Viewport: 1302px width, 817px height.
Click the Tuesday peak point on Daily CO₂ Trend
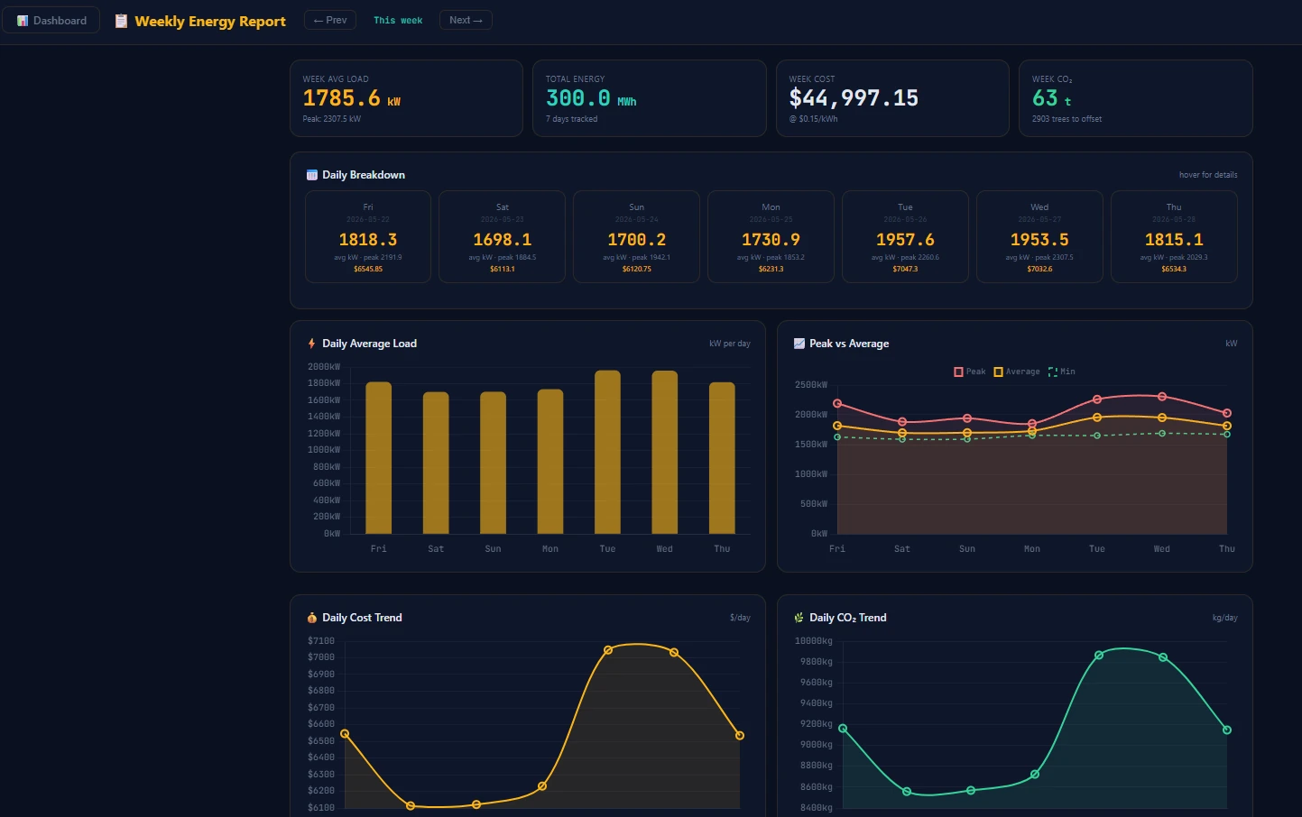tap(1099, 656)
